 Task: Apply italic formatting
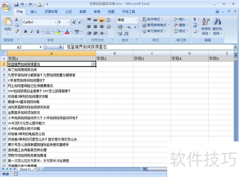pyautogui.click(x=32, y=31)
